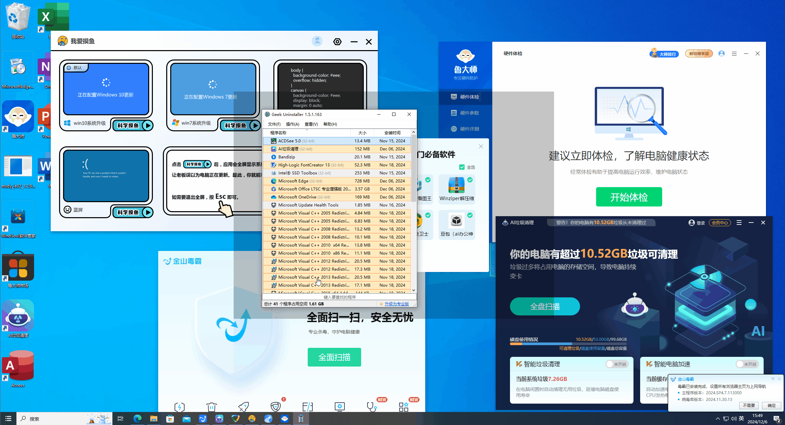Open AI垃圾清理 hamburger menu
The image size is (785, 425).
point(739,223)
